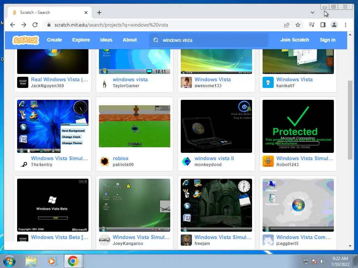Open Chrome three-dot menu
The height and width of the screenshot is (268, 358).
[345, 25]
